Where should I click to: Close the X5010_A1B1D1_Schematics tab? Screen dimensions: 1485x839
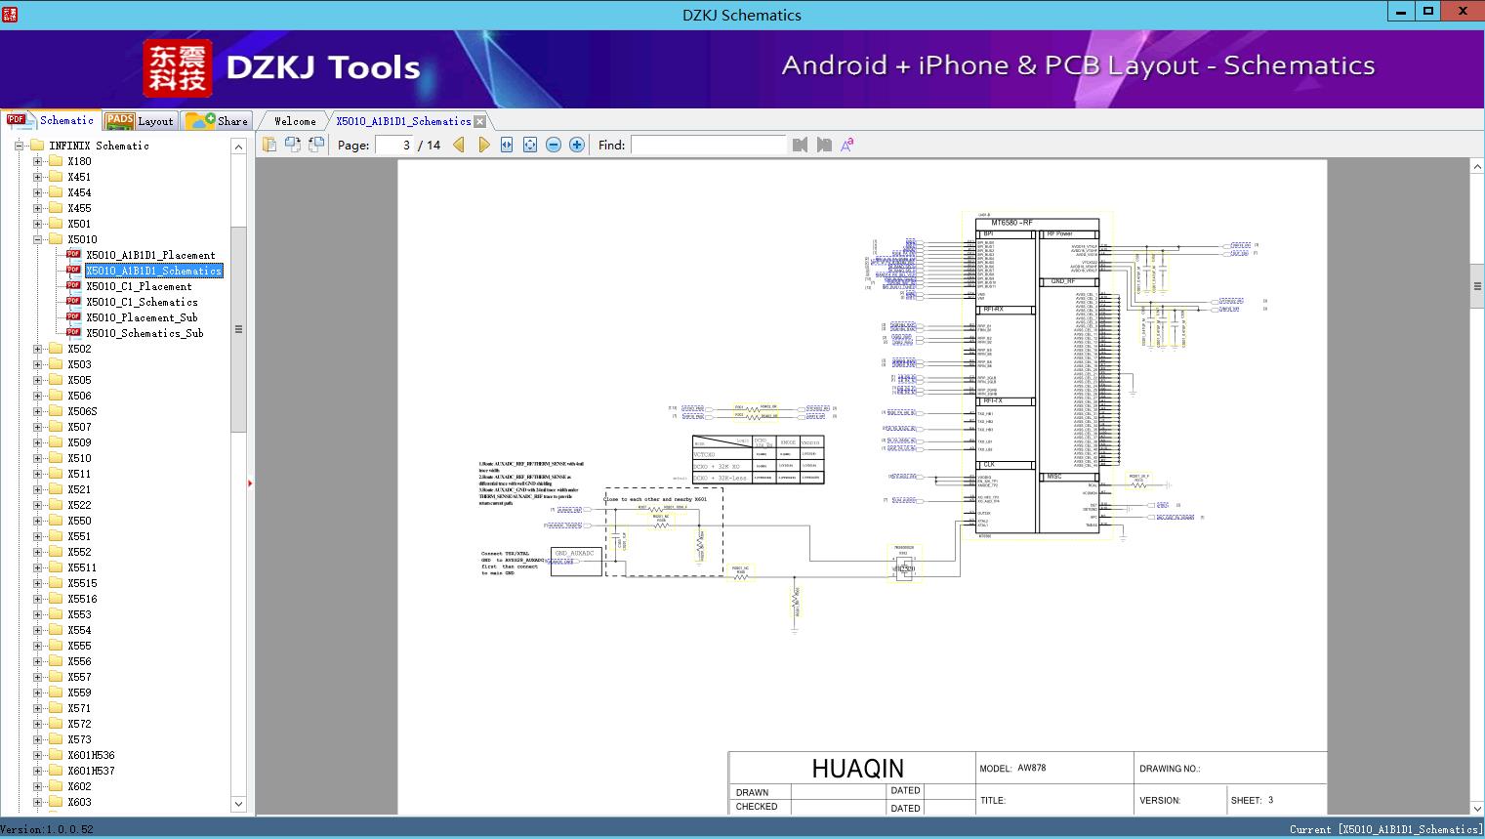pyautogui.click(x=479, y=122)
